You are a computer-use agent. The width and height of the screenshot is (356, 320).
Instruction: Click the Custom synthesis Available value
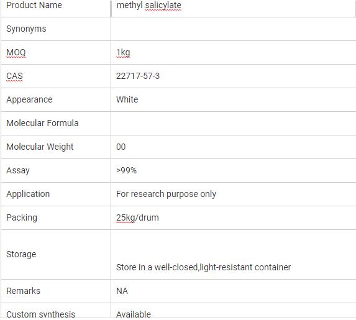[134, 314]
